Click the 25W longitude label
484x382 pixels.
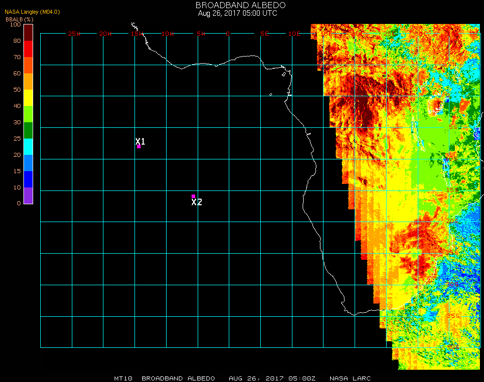(x=74, y=34)
